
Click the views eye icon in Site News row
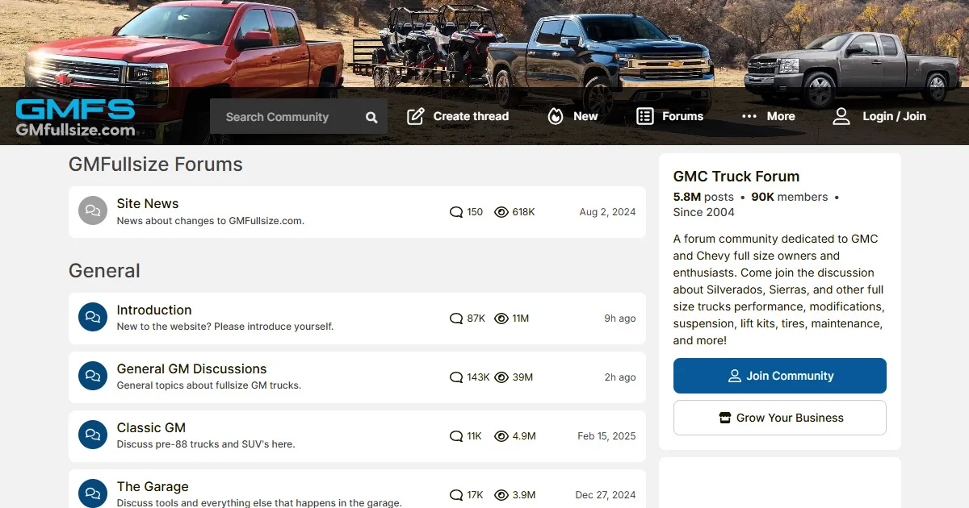pos(501,212)
